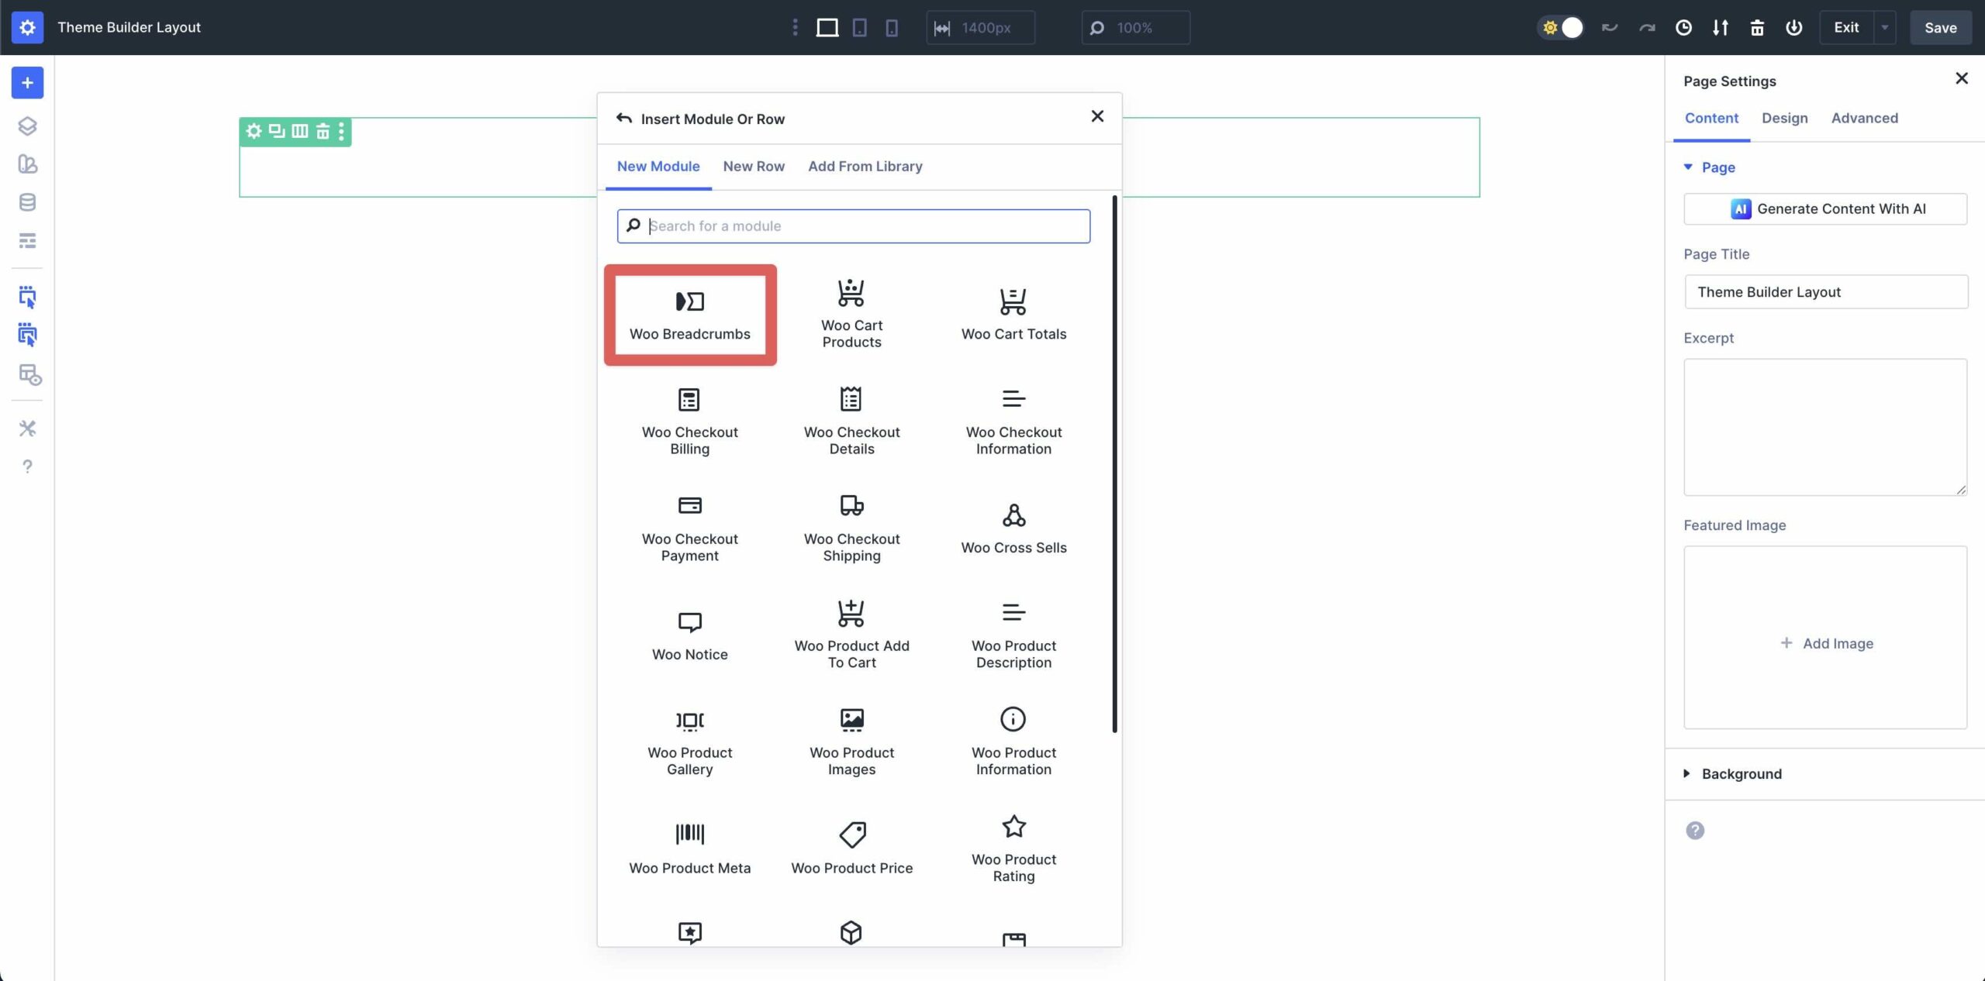The image size is (1985, 981).
Task: Open editing history via the clock icon
Action: 1682,27
